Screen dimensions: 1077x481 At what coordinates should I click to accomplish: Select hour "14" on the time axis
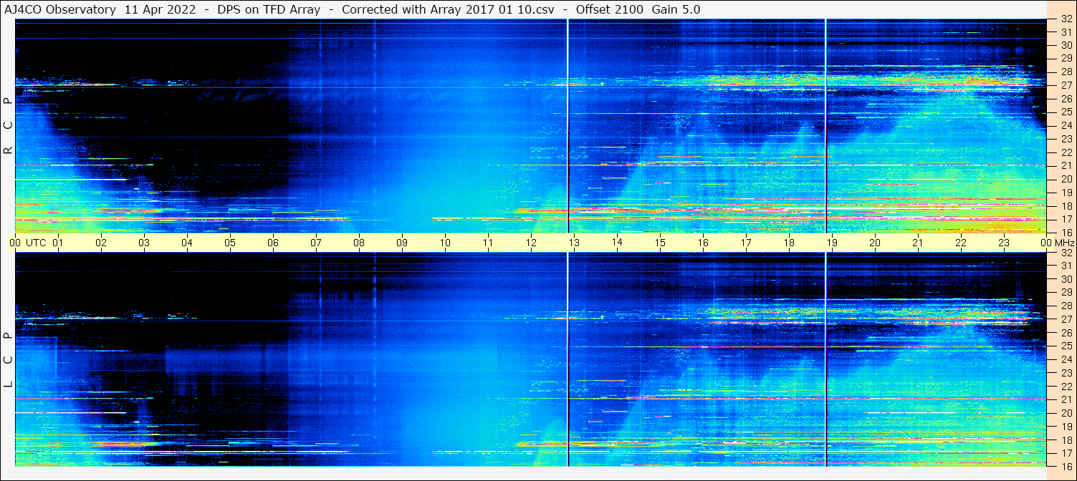pos(617,243)
